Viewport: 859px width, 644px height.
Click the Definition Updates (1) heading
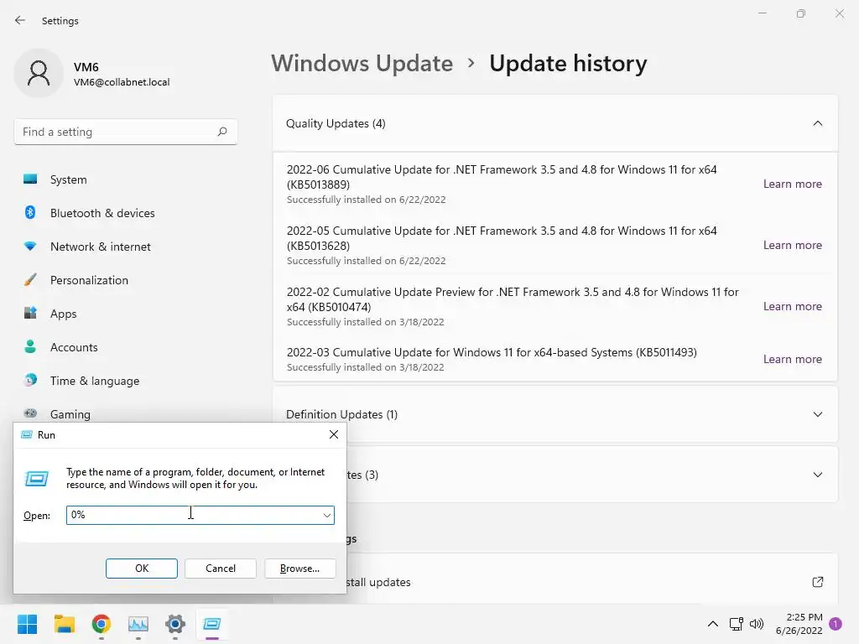coord(342,414)
